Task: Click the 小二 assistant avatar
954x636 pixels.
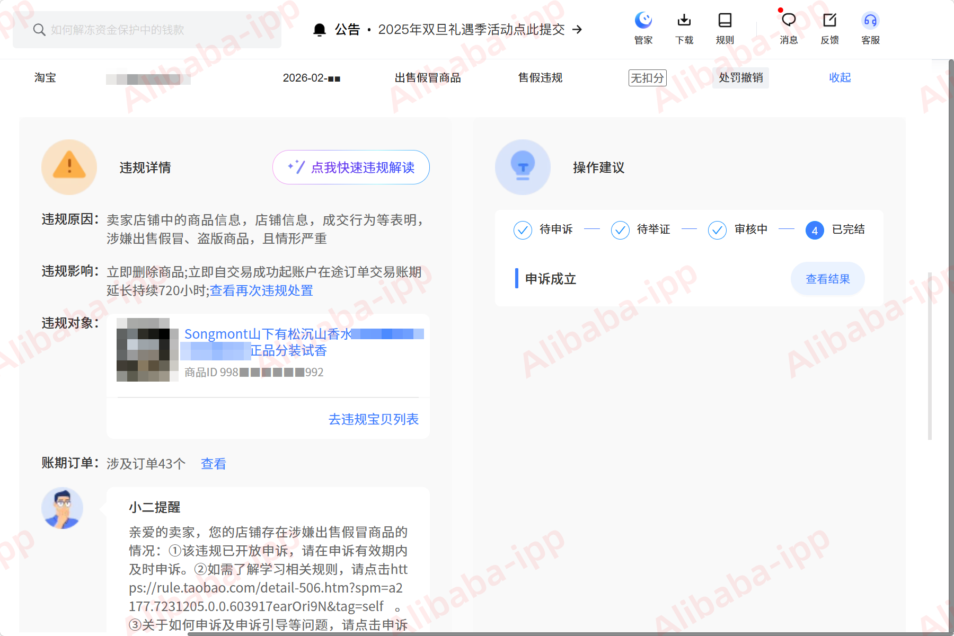Action: pyautogui.click(x=63, y=508)
